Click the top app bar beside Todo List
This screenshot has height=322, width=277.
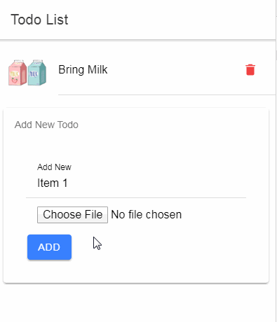pyautogui.click(x=172, y=20)
